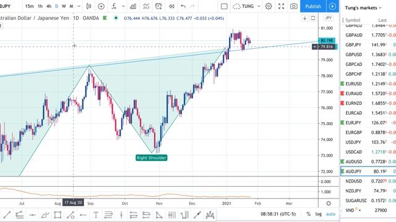Open the TUNG cloud layout name
The height and width of the screenshot is (222, 396).
pyautogui.click(x=243, y=6)
